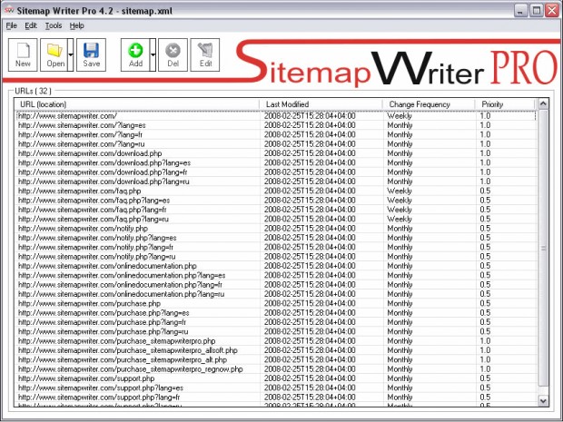Select row purchase_sitemapwriterpro_regnow.php
Image resolution: width=563 pixels, height=422 pixels.
[x=276, y=369]
